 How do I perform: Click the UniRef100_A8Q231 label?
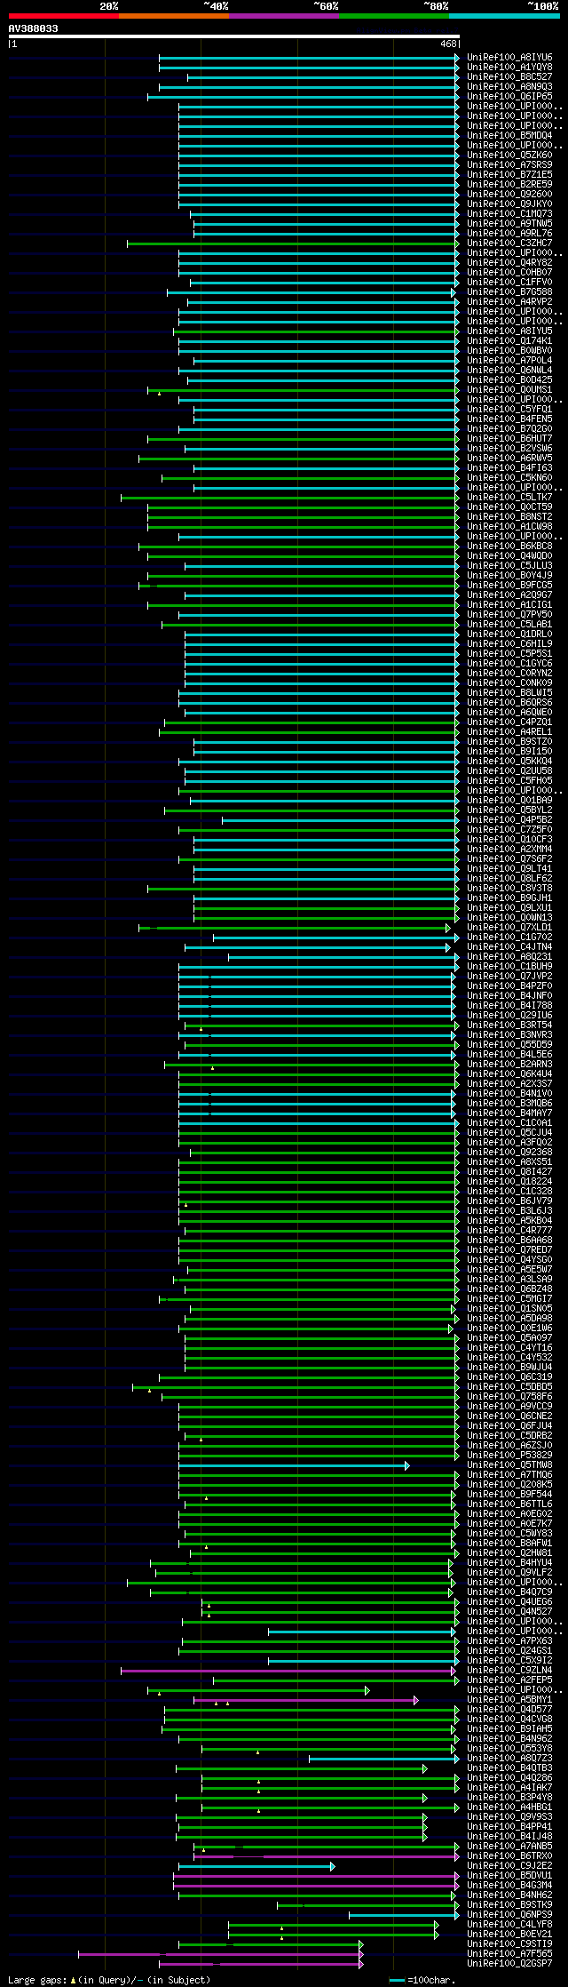[x=509, y=956]
